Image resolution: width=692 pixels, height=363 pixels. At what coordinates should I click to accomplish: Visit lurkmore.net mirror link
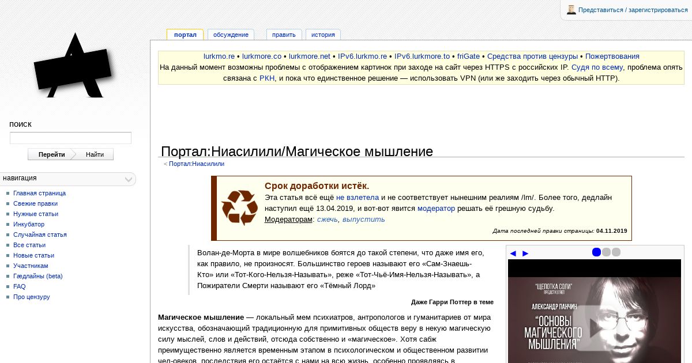(310, 56)
